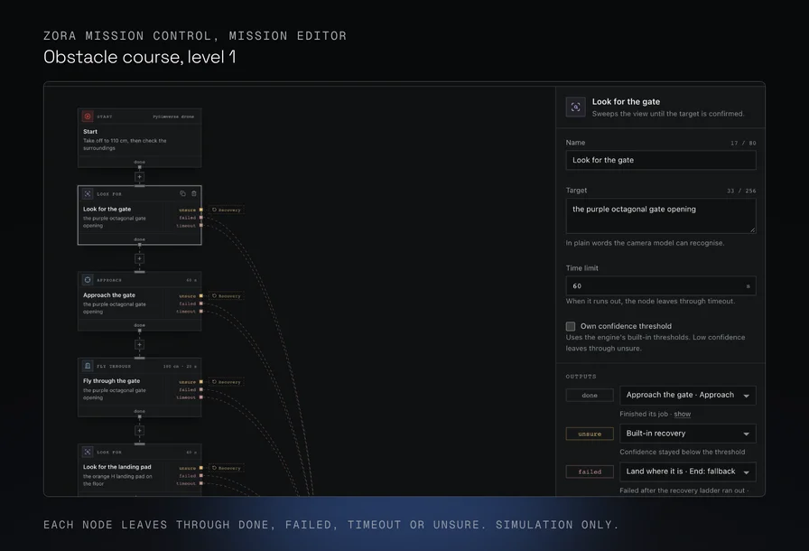
Task: Grab the Target text area resize handle
Action: point(753,230)
